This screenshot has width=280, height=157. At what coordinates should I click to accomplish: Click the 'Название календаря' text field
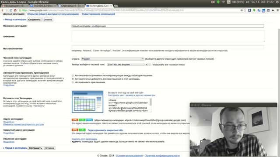tap(168, 26)
